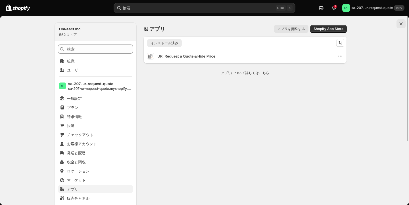Open お客様アカウント settings
The width and height of the screenshot is (409, 205).
click(x=95, y=144)
